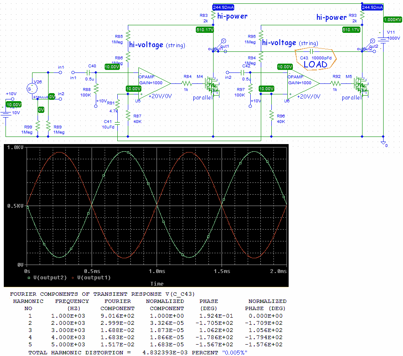Click the hi-power note beside R93
403x356 pixels.
(x=332, y=17)
